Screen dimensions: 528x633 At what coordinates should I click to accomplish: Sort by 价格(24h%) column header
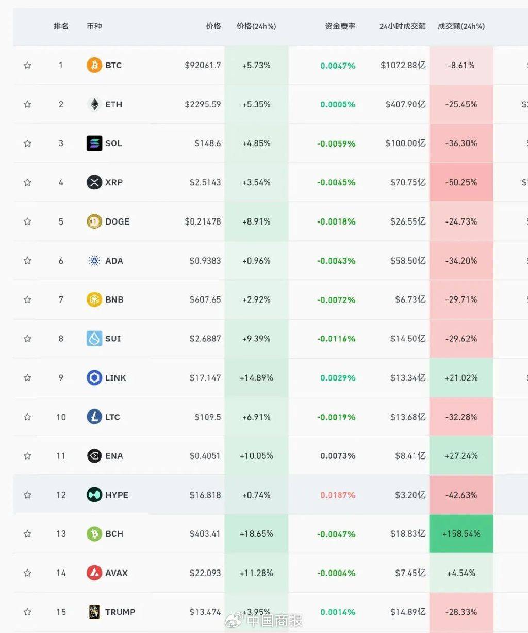click(256, 26)
